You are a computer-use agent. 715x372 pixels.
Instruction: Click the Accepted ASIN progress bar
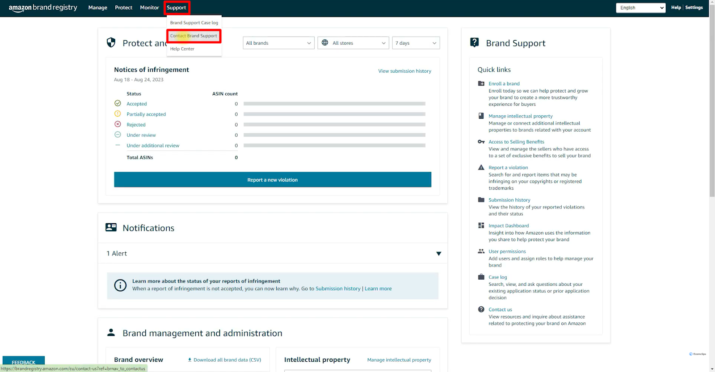coord(334,104)
